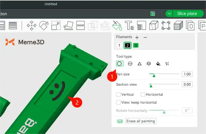Open the Text shape tool

point(129,25)
